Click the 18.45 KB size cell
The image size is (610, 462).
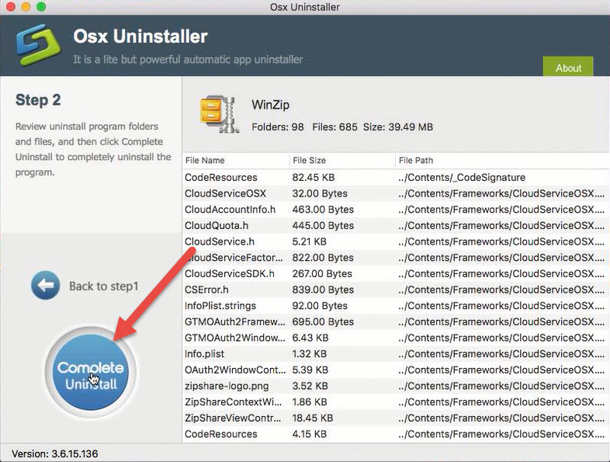click(313, 418)
